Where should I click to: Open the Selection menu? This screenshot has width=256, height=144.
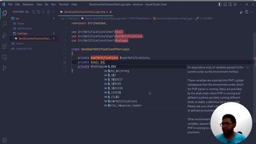[28, 4]
